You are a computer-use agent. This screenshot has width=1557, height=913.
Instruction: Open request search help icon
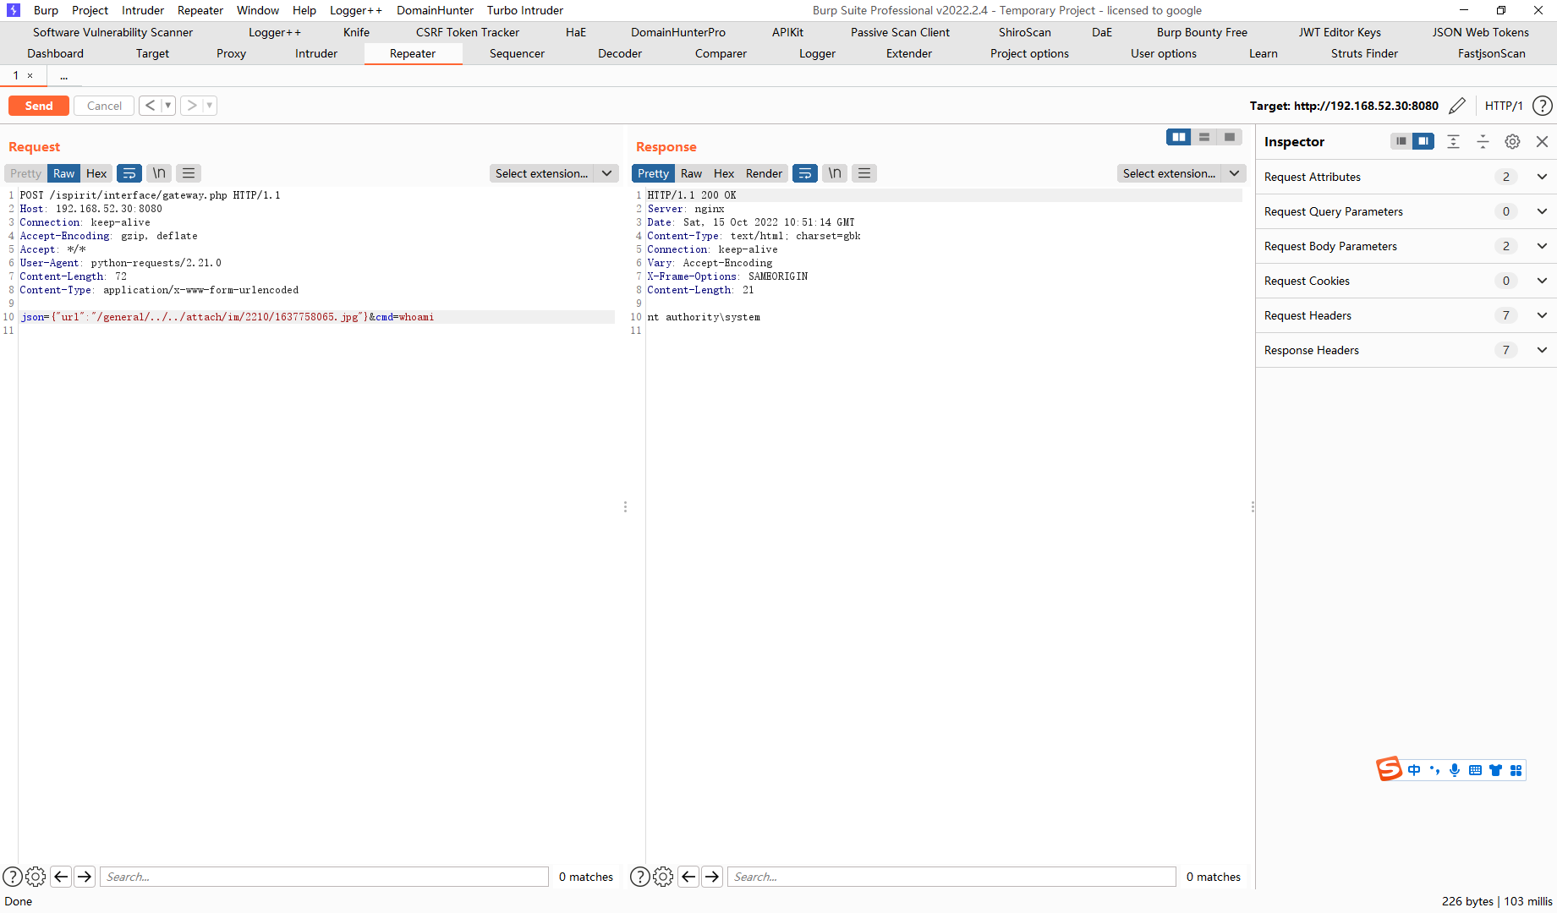point(13,877)
